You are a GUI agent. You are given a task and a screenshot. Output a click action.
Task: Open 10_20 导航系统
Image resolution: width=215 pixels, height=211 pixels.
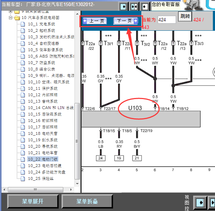[43, 146]
